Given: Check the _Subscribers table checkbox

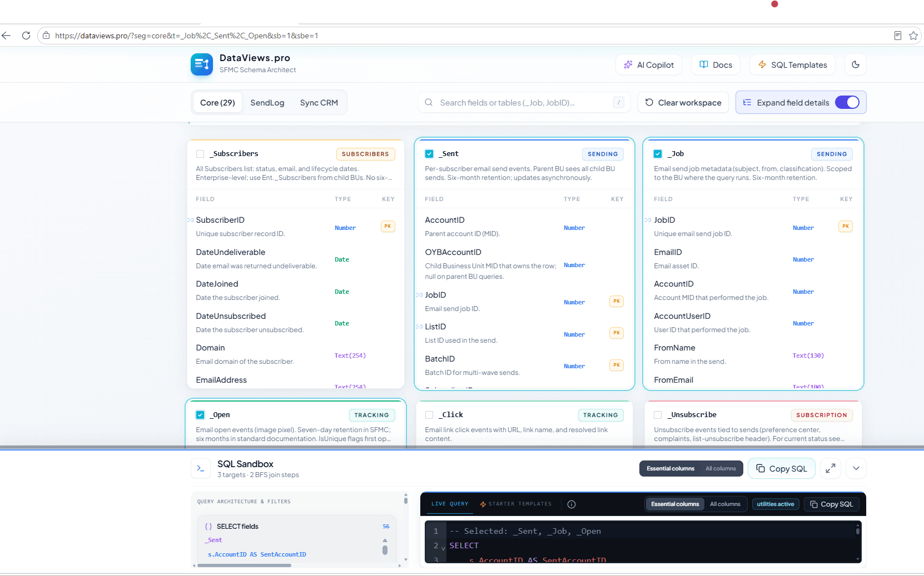Looking at the screenshot, I should pos(200,154).
